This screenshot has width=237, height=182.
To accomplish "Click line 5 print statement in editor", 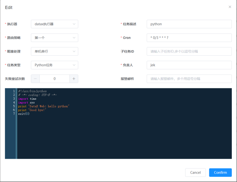I will (x=44, y=106).
